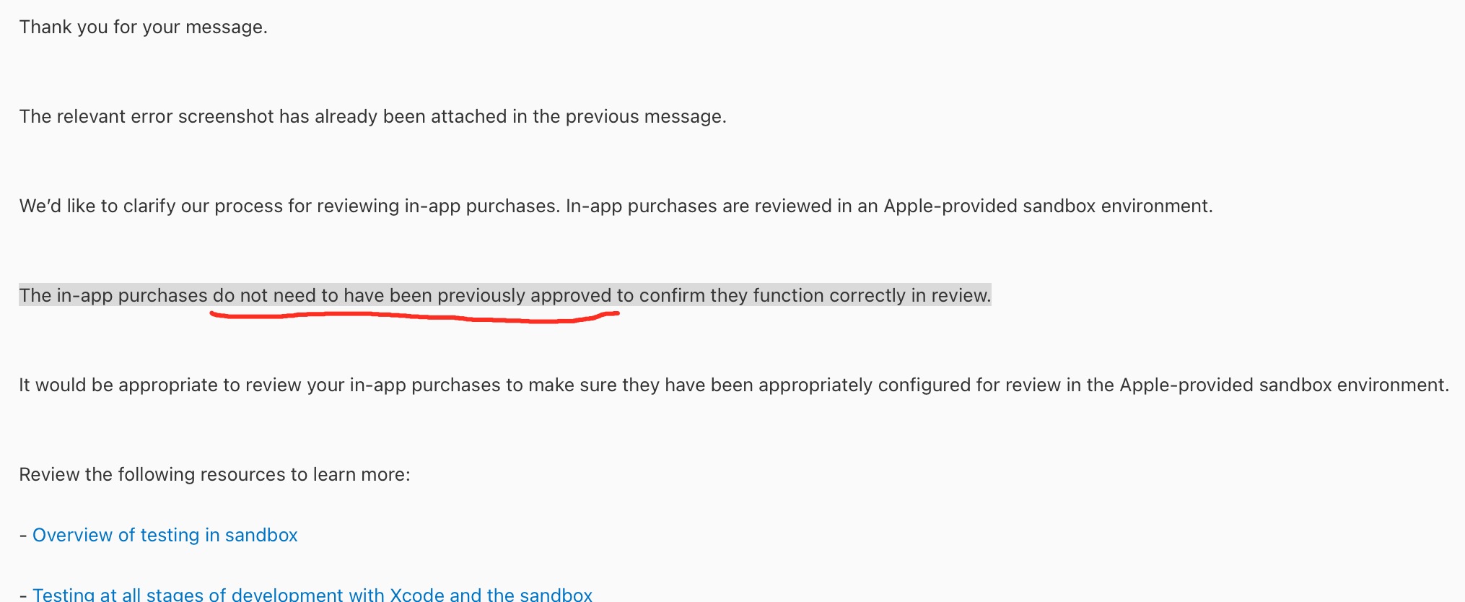
Task: Click "Apple-provided sandbox environment." in clarify paragraph
Action: tap(1048, 206)
